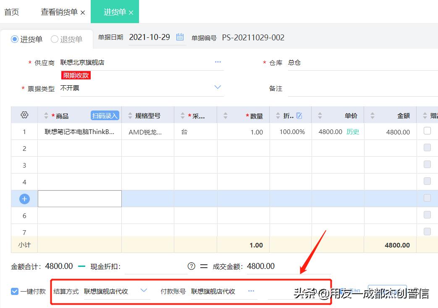Open the 历史 price link
The image size is (438, 308).
[352, 132]
